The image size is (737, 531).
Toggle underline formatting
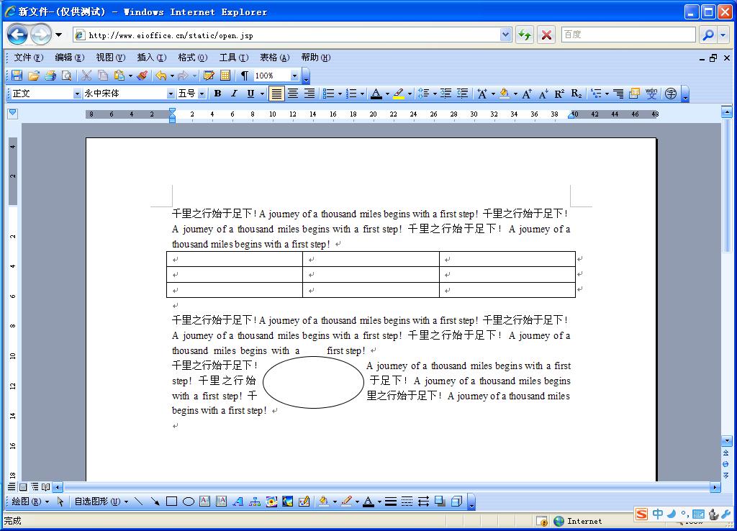(250, 94)
